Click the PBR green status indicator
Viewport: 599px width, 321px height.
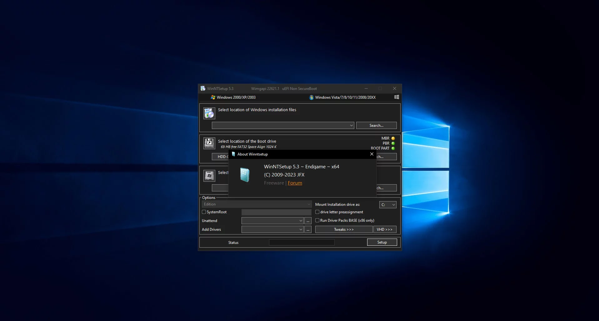click(393, 143)
